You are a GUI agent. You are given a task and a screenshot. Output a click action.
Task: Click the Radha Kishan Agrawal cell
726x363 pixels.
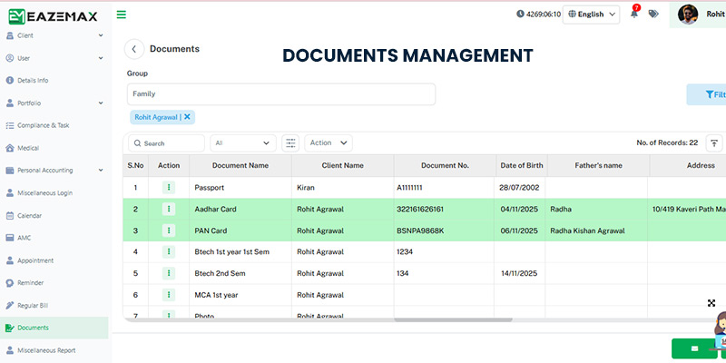pos(587,231)
